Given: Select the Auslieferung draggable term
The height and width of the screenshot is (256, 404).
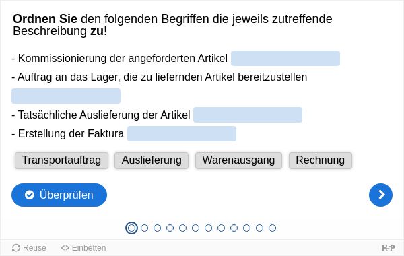Looking at the screenshot, I should [151, 160].
